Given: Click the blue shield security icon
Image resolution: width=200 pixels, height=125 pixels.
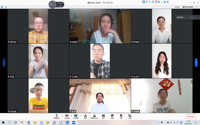Looking at the screenshot, I should pos(2,7).
